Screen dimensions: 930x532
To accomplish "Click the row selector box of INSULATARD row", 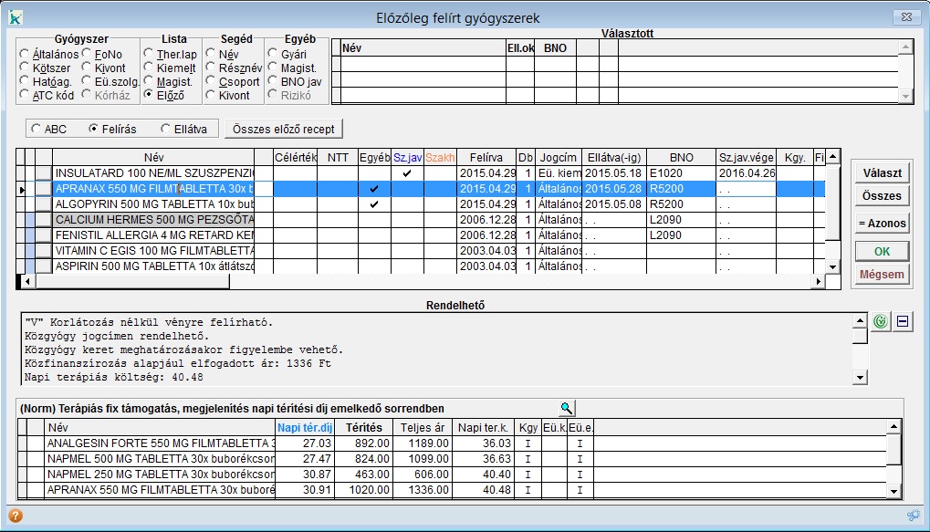I will (44, 173).
